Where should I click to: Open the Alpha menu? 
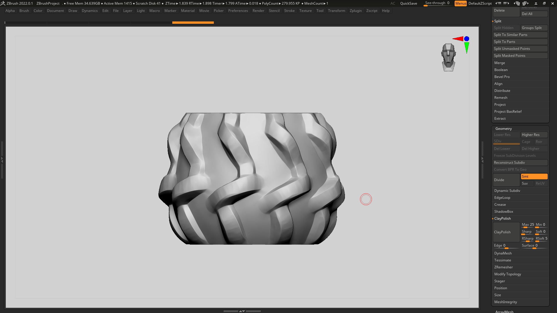(x=10, y=11)
